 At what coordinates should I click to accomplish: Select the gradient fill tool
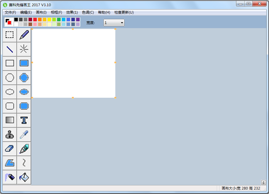(10, 120)
